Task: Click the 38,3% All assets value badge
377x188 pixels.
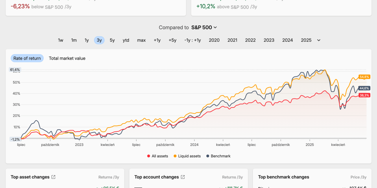Action: (x=364, y=95)
